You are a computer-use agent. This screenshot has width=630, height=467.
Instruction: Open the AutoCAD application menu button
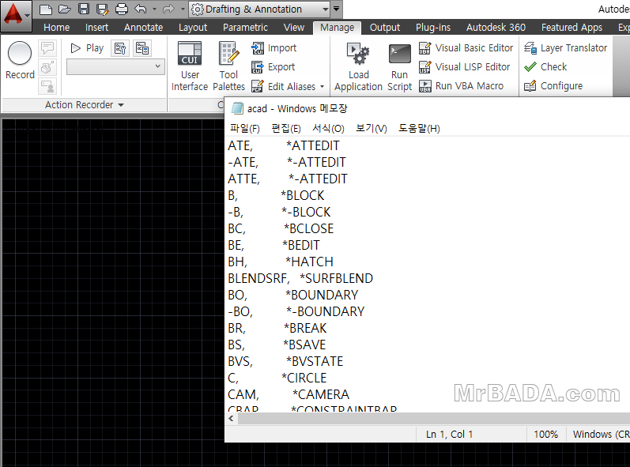tap(16, 16)
